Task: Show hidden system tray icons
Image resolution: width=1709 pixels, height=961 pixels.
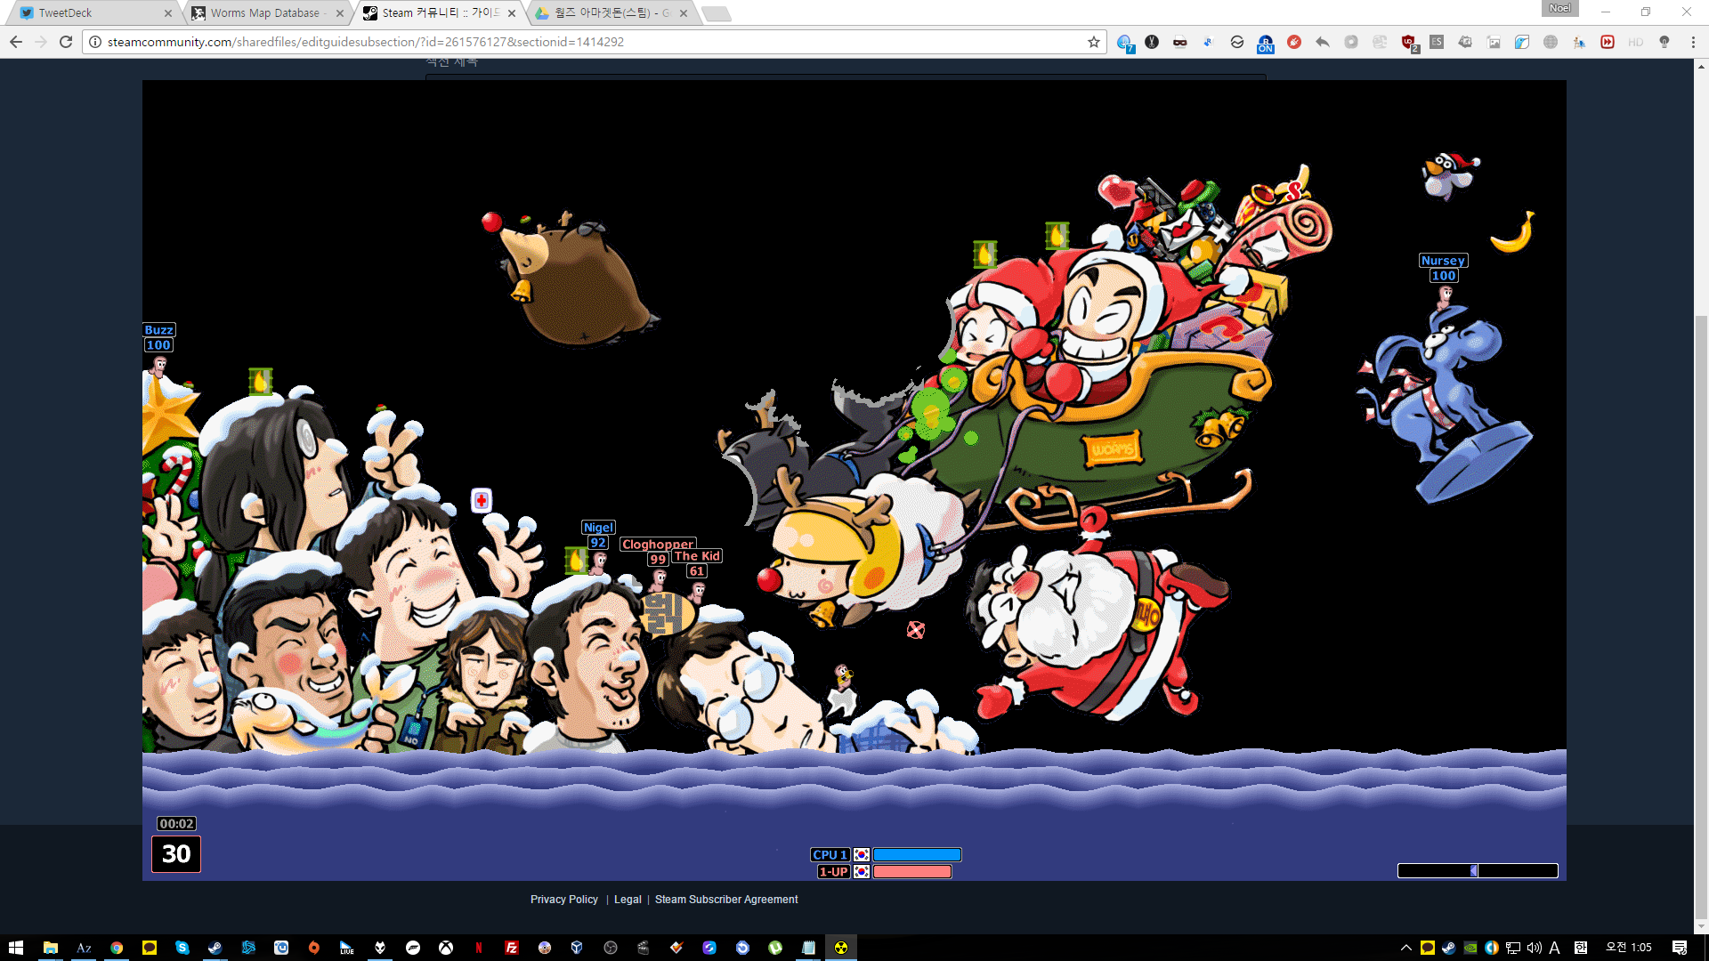Action: [x=1405, y=948]
